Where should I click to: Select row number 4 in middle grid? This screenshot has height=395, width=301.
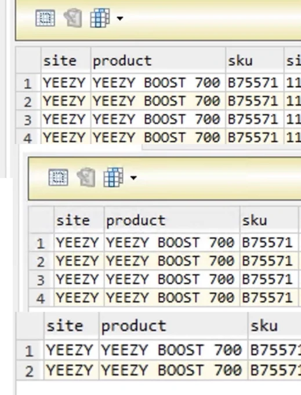(x=41, y=298)
